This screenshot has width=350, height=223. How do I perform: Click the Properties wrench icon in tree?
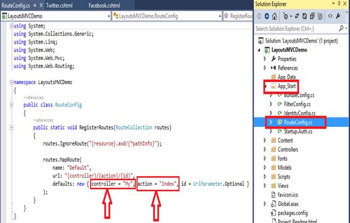[x=273, y=59]
